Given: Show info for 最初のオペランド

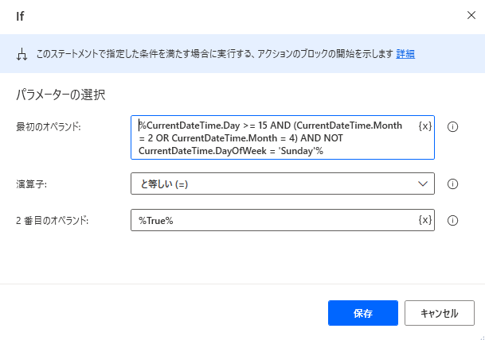Looking at the screenshot, I should [452, 126].
